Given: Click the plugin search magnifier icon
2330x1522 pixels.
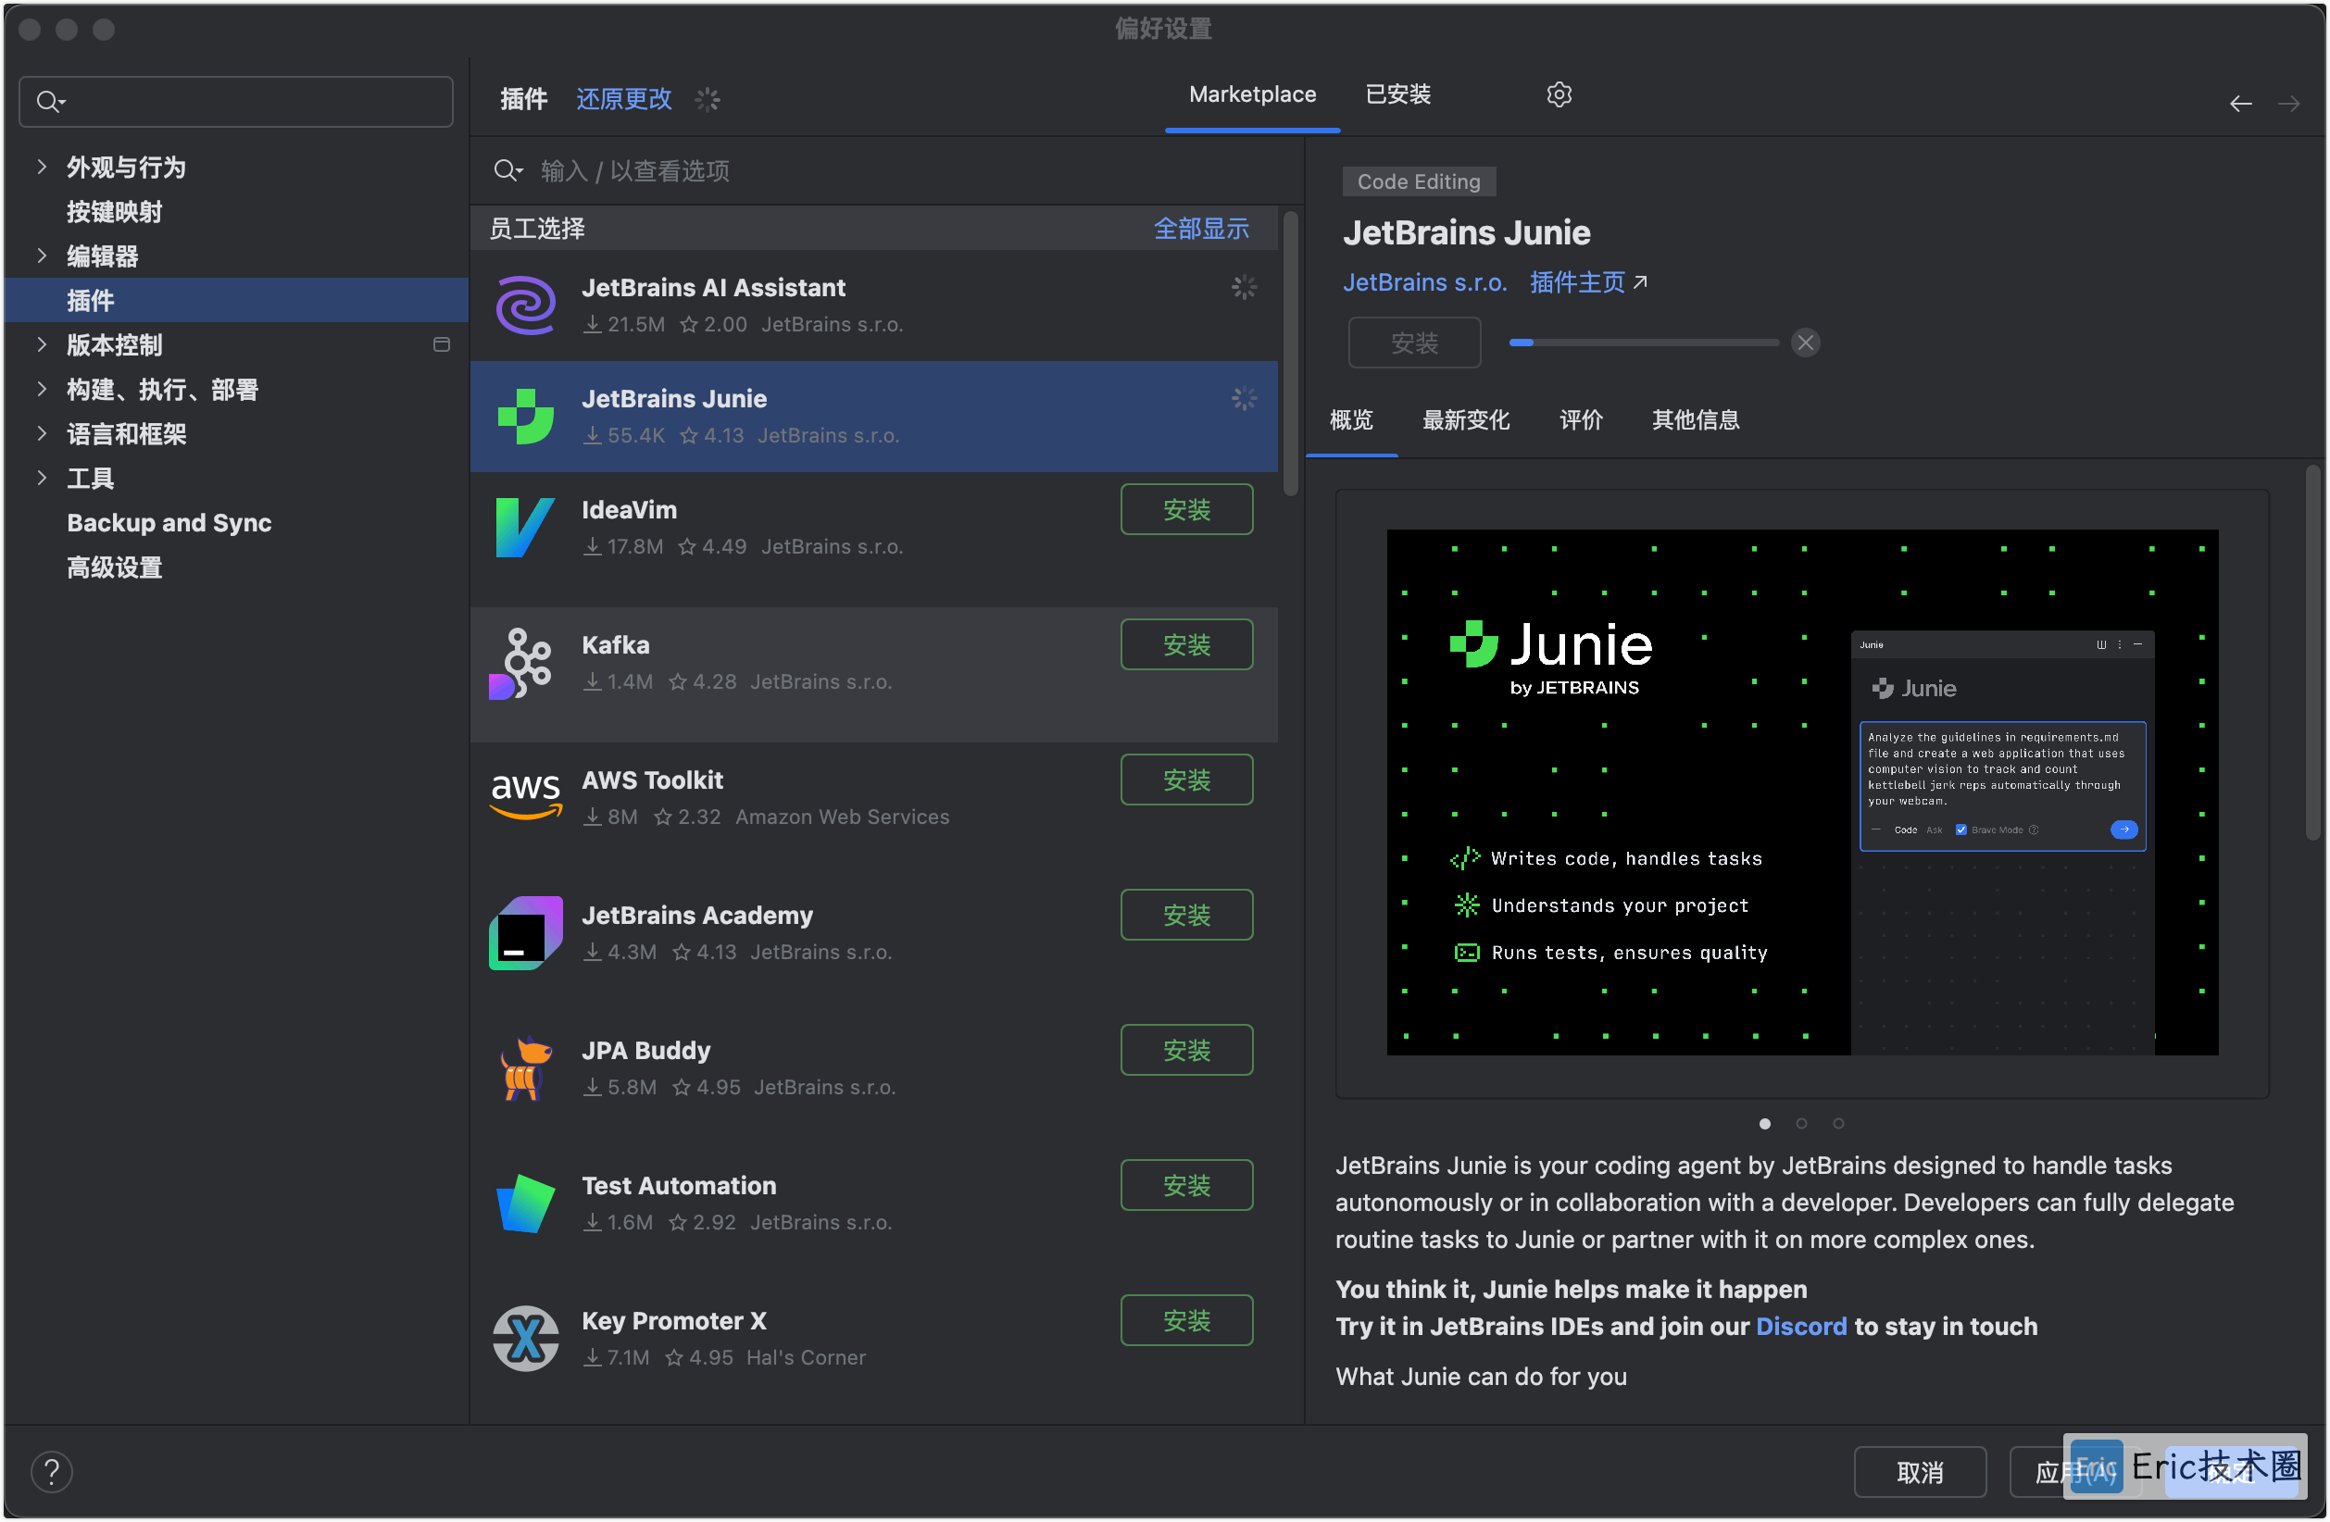Looking at the screenshot, I should click(x=507, y=171).
